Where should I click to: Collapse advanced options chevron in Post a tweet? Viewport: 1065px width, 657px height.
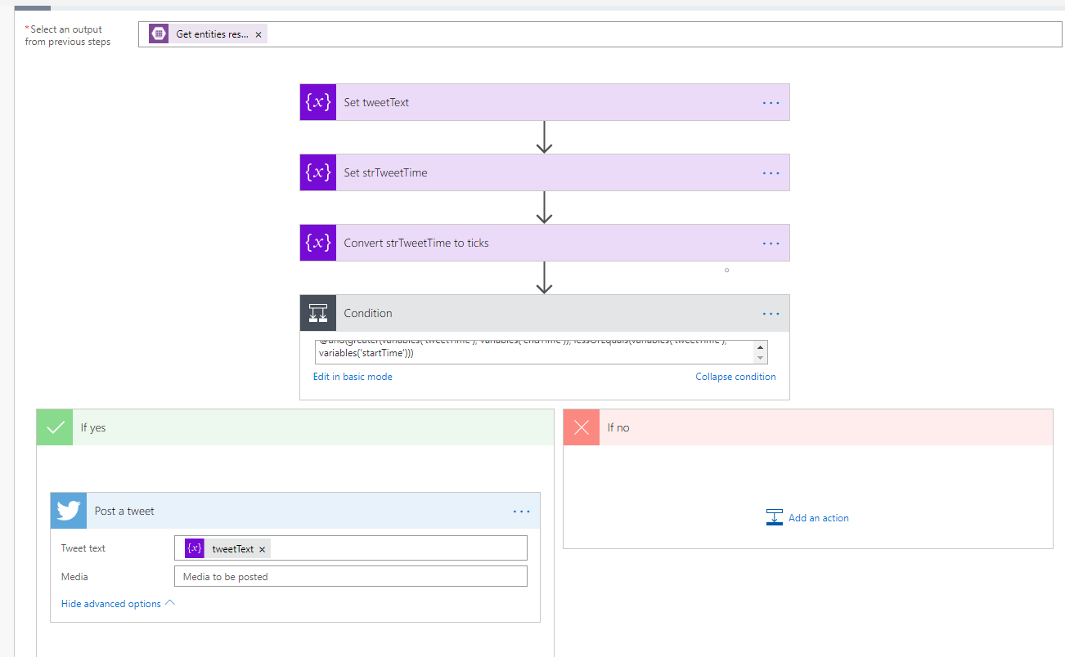coord(170,603)
